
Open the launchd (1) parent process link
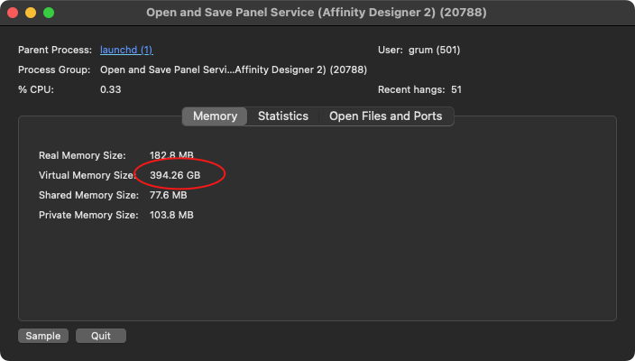126,50
